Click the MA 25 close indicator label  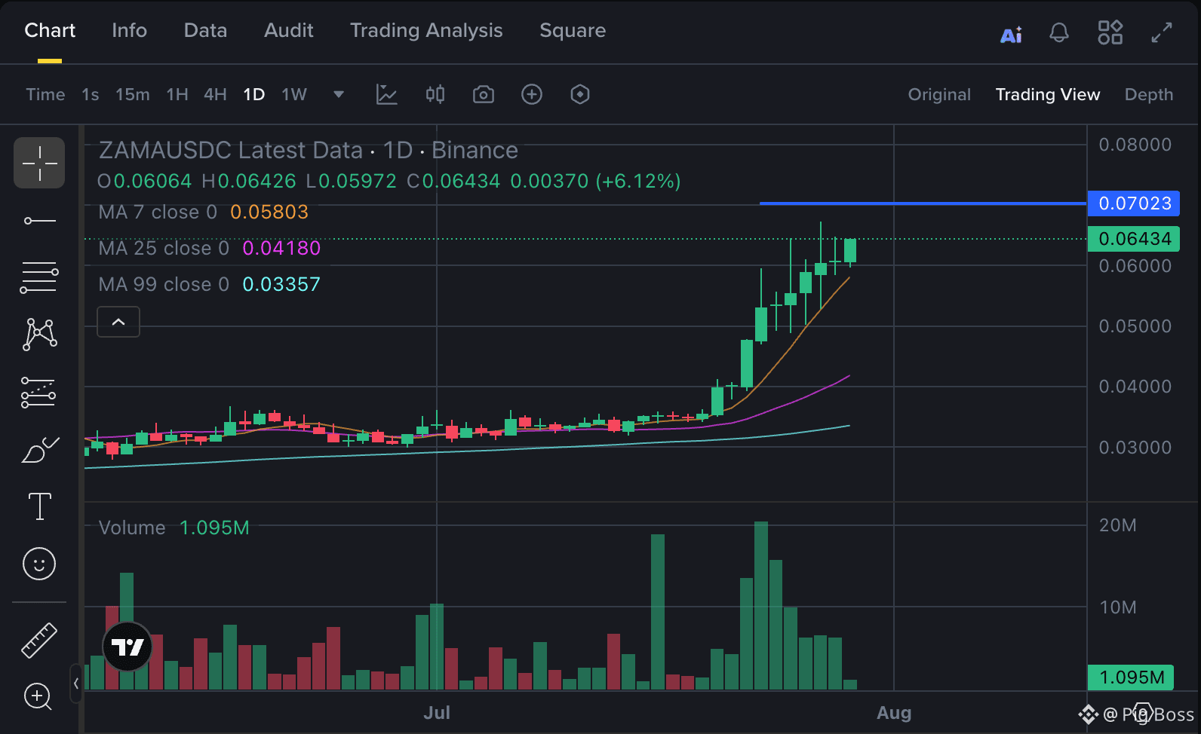(x=164, y=248)
